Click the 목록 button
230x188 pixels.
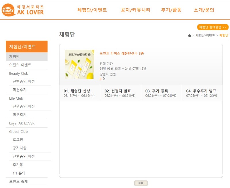tap(141, 183)
